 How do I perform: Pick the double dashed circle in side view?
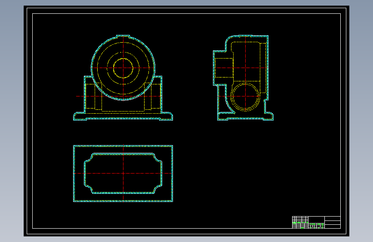(x=245, y=97)
